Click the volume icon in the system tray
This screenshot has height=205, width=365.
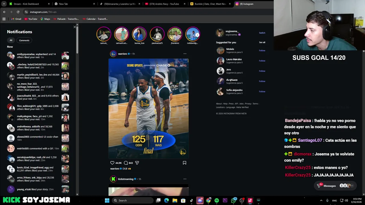346,200
